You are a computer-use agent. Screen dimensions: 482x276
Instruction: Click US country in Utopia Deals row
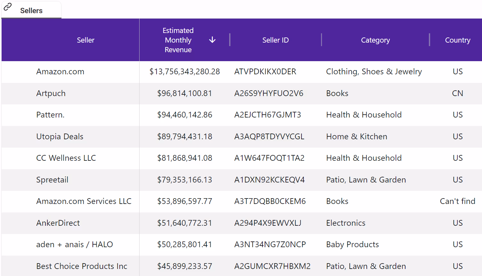point(458,136)
